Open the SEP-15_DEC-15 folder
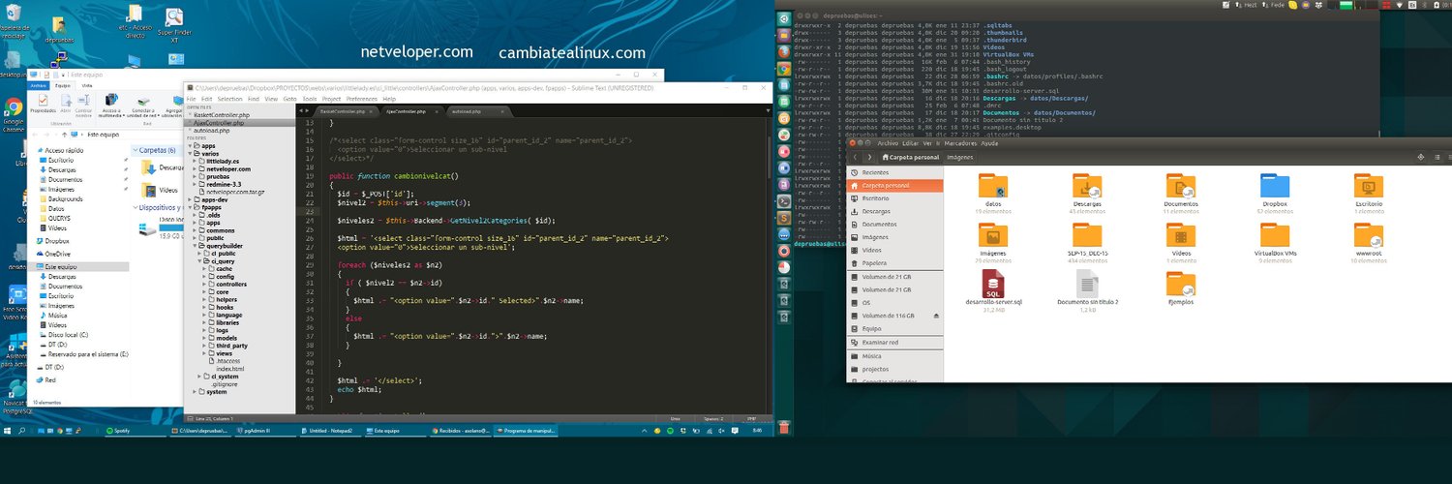 (x=1087, y=235)
